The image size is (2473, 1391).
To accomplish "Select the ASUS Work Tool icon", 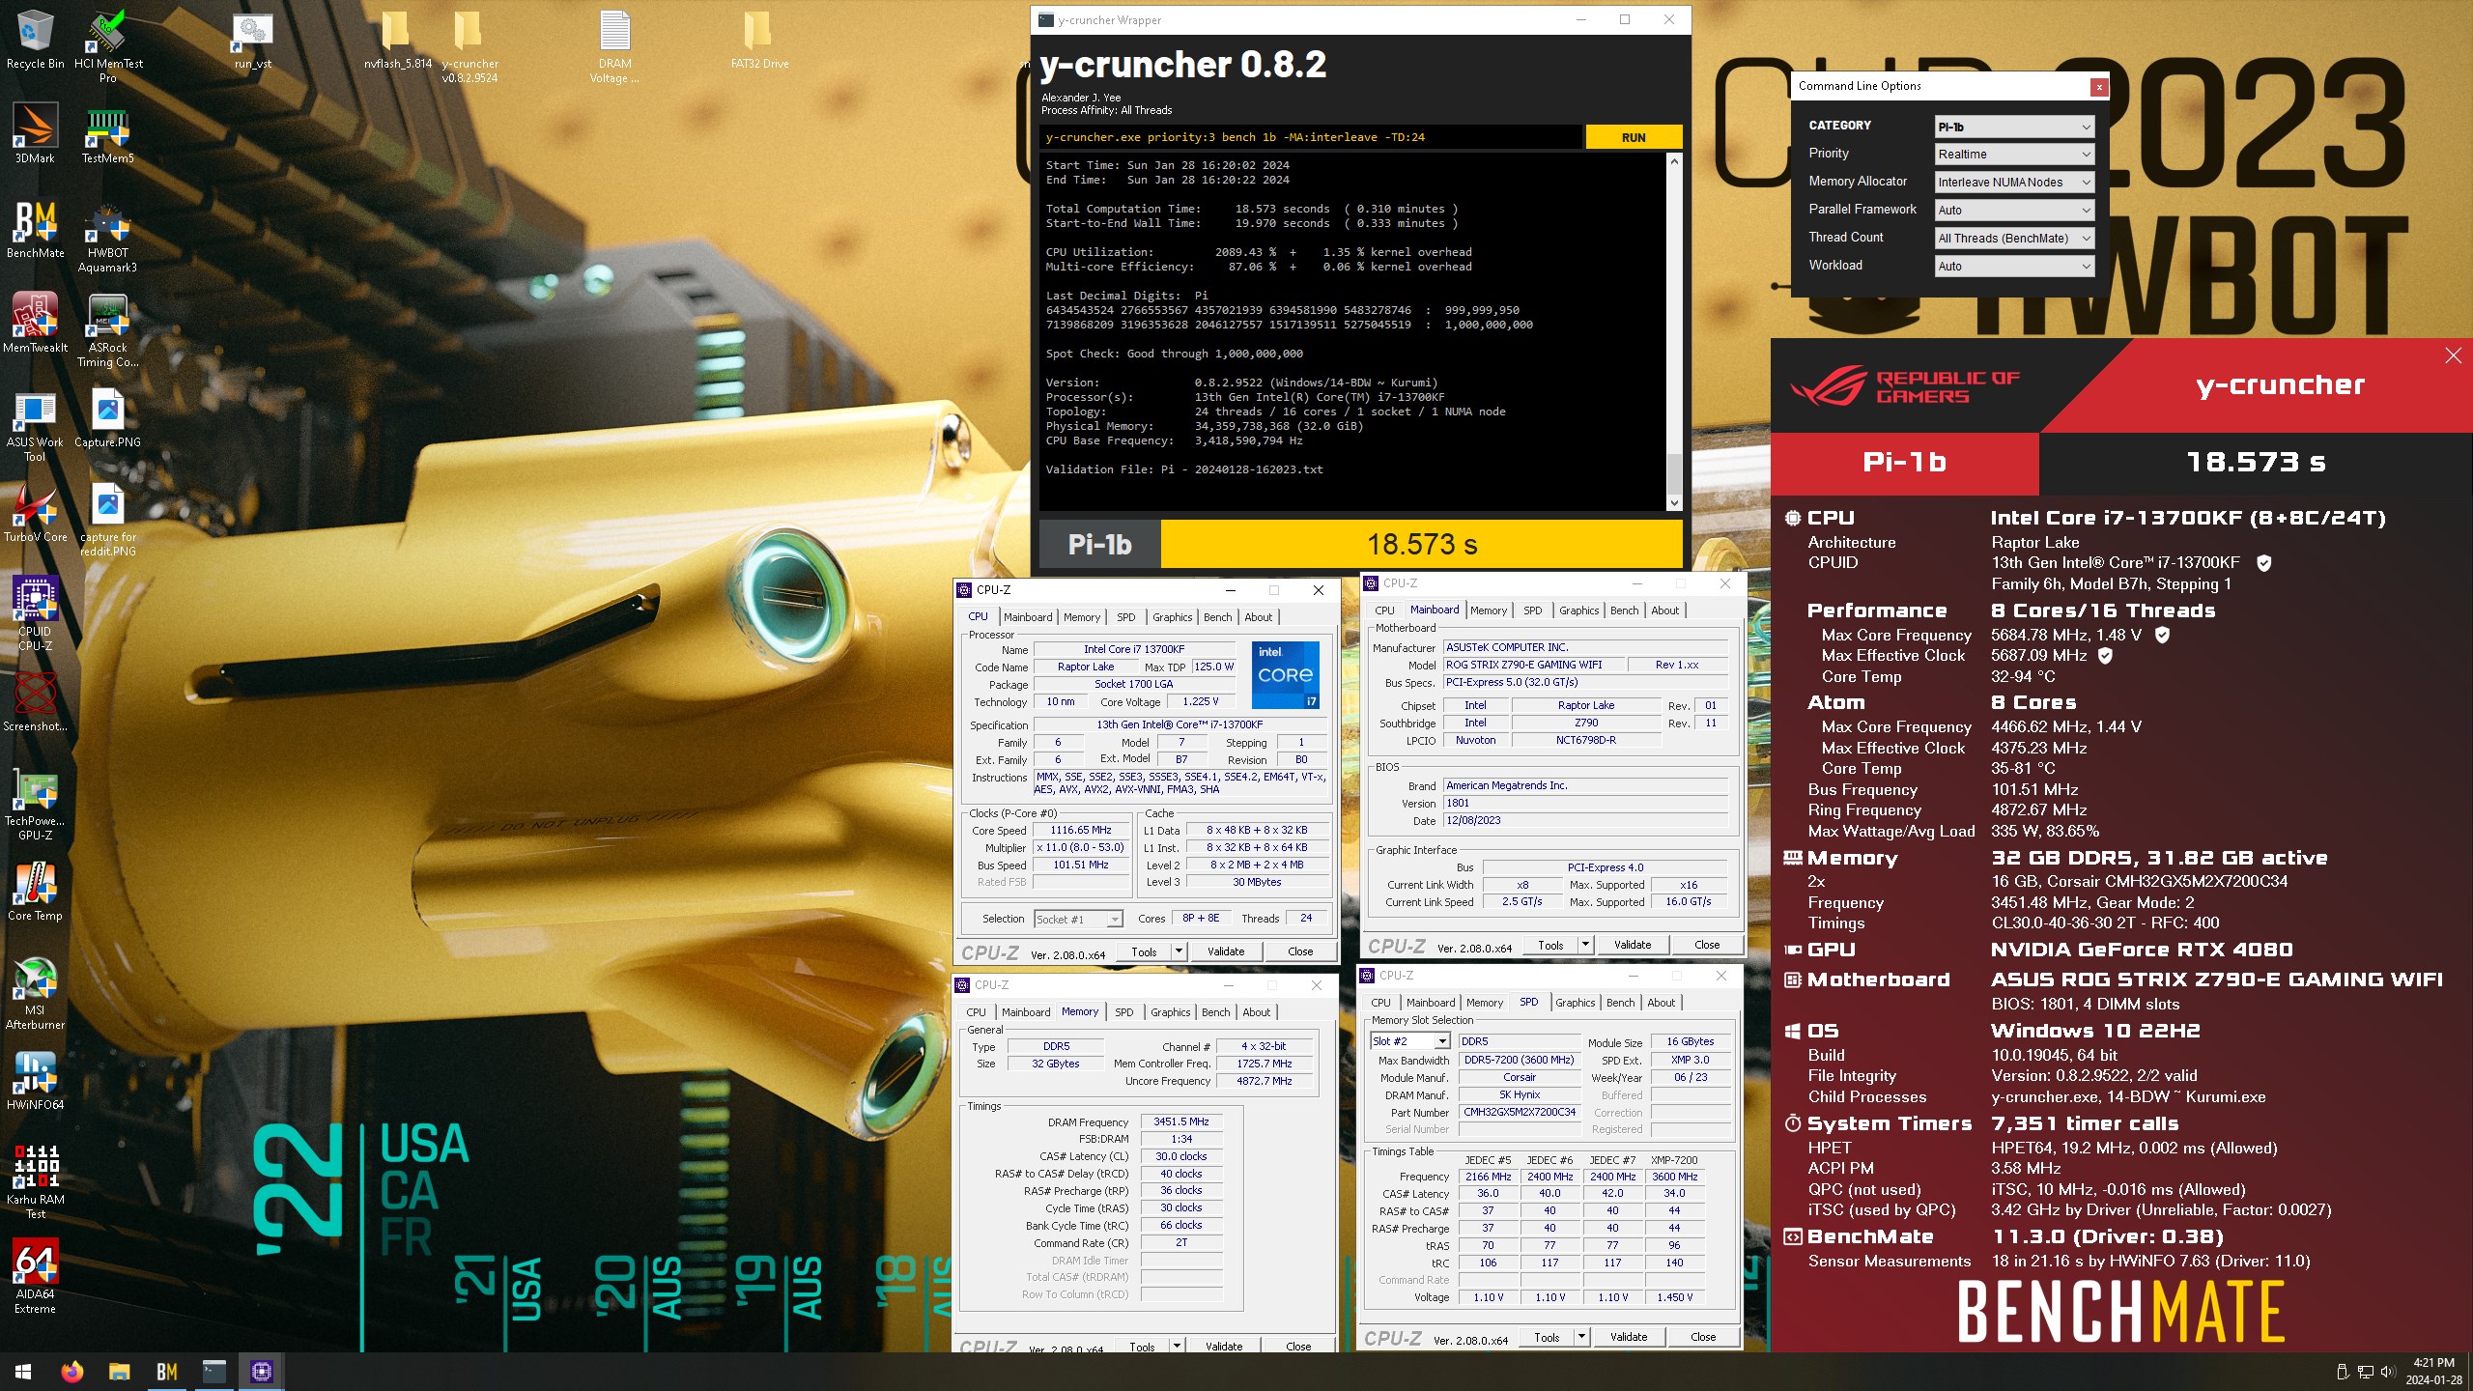I will [x=36, y=426].
